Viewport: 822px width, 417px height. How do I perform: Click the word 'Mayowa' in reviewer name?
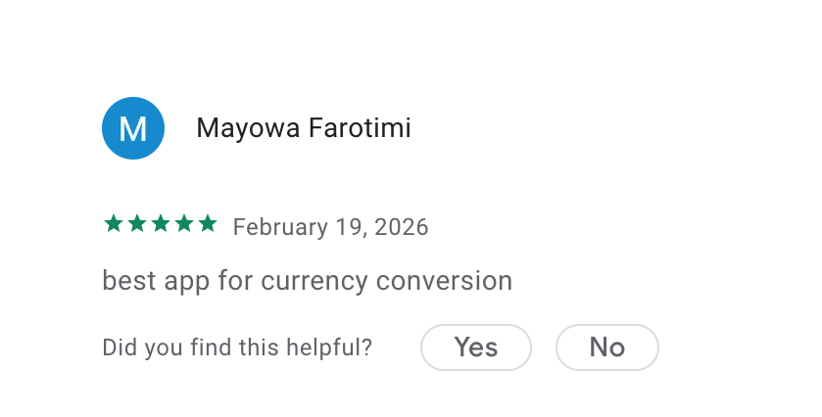point(249,128)
